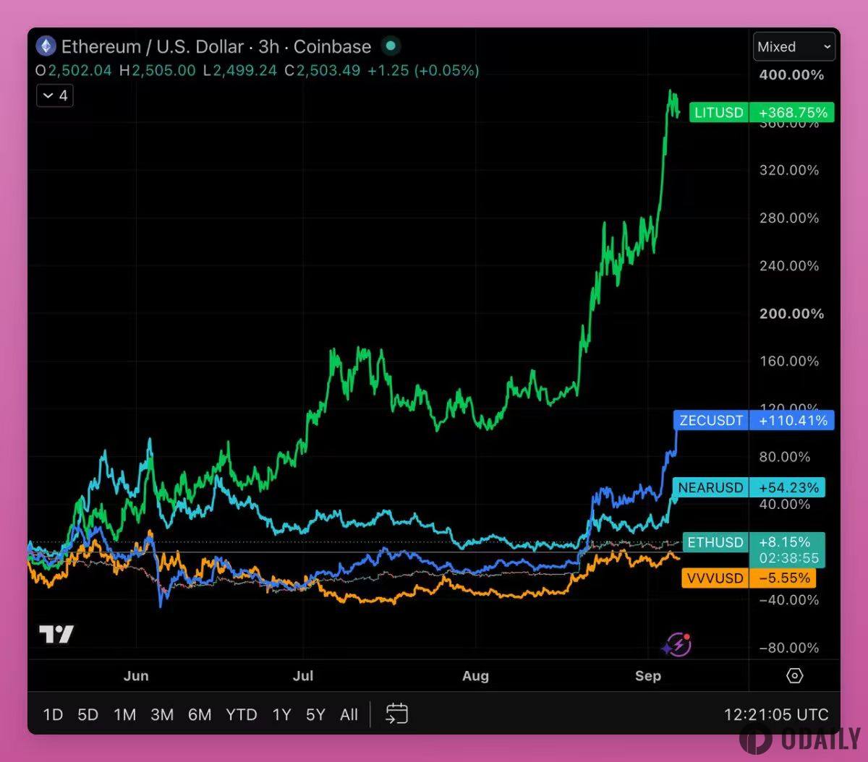Show All time range
Screen dimensions: 868x762
coord(349,715)
